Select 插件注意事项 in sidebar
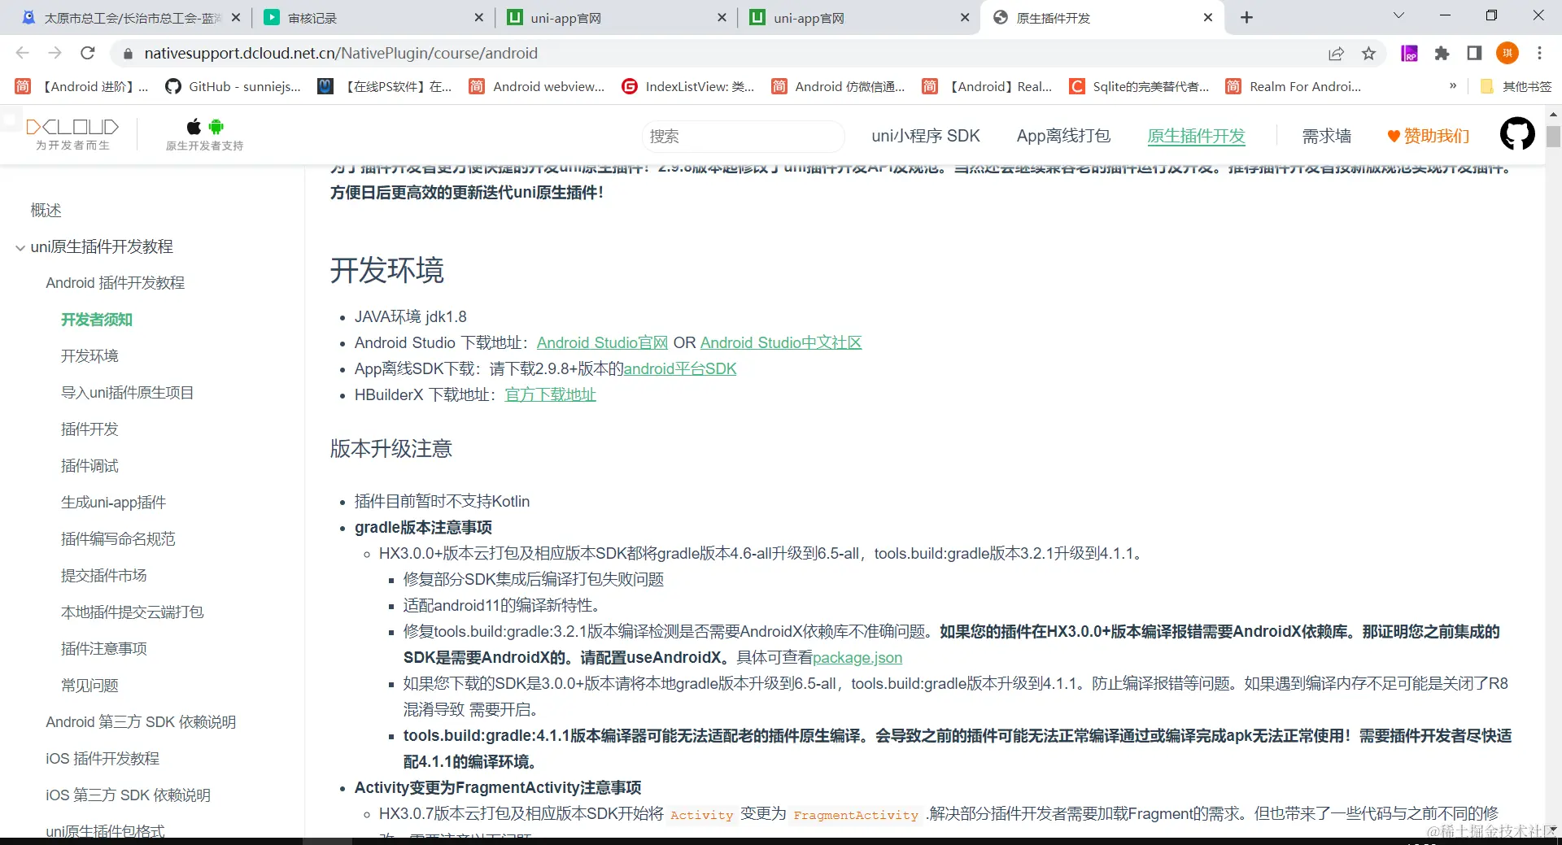This screenshot has width=1562, height=845. click(x=104, y=648)
